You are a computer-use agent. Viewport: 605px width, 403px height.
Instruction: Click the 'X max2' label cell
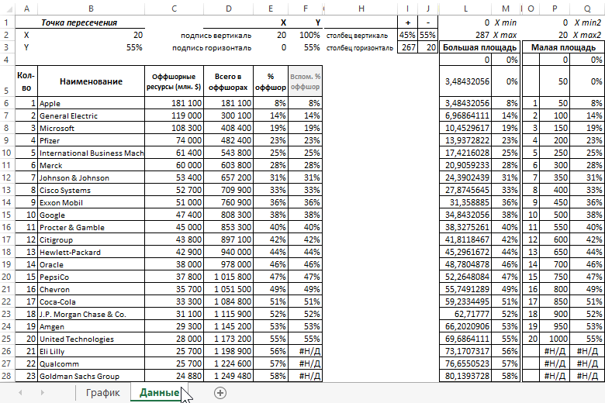click(587, 36)
